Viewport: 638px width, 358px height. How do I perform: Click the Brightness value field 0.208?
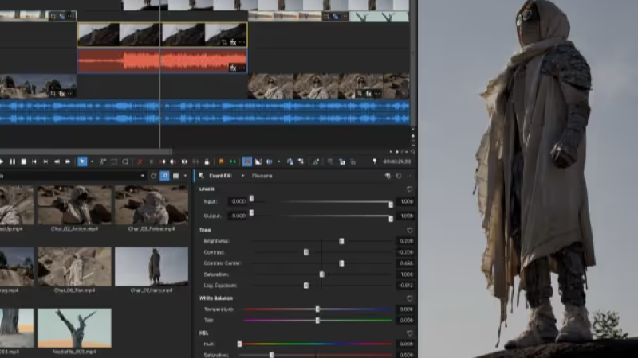tap(406, 241)
